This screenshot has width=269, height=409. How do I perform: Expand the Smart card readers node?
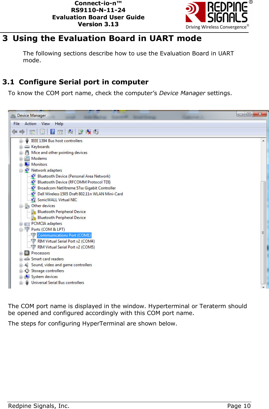[x=21, y=259]
